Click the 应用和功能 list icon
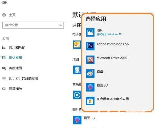Screen dimensions: 164x128 point(4,47)
